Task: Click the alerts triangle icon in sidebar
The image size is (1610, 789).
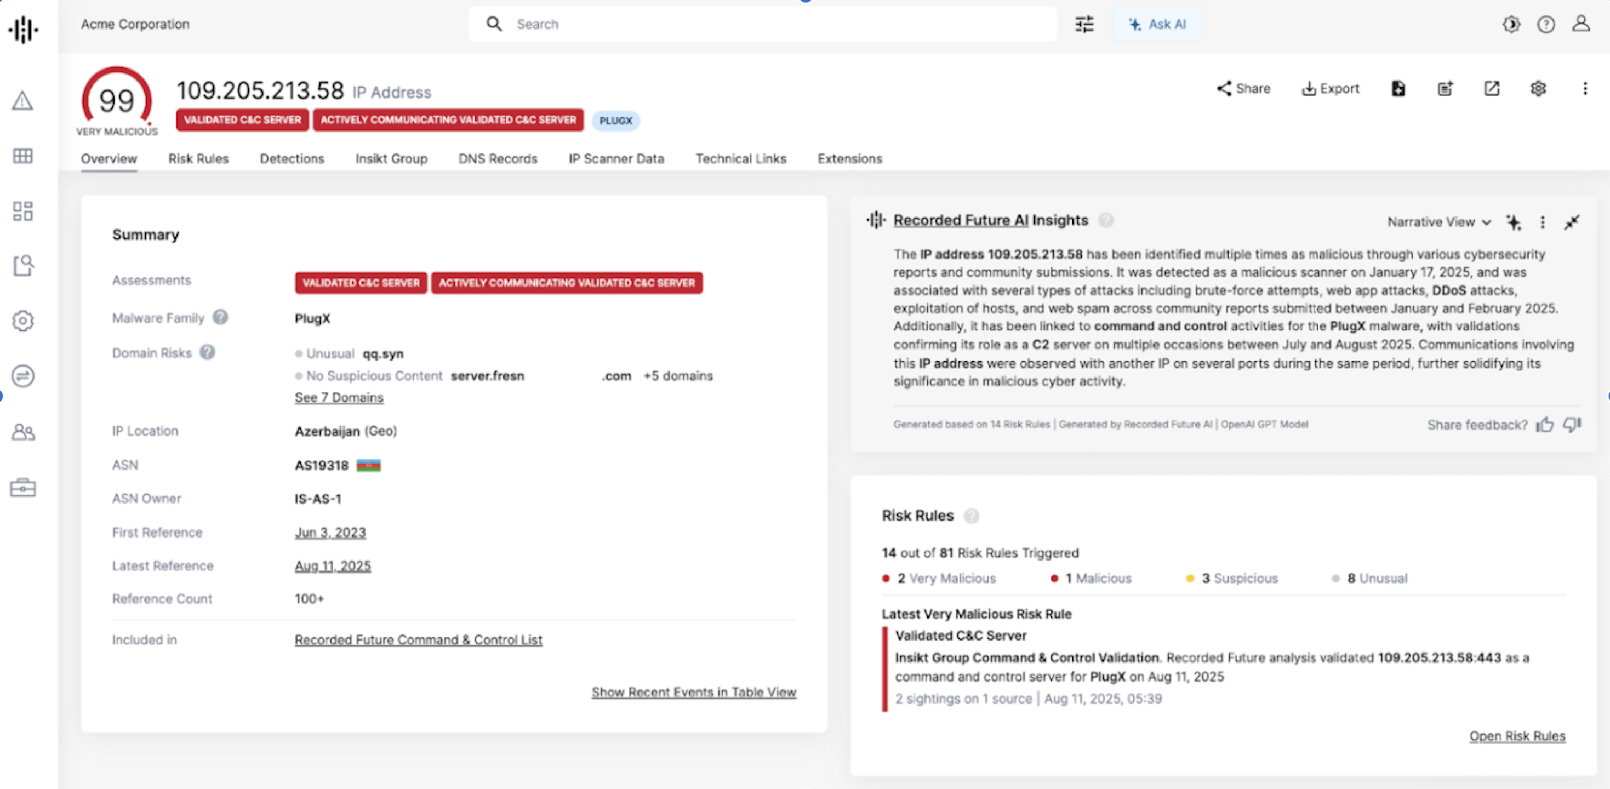Action: (22, 101)
